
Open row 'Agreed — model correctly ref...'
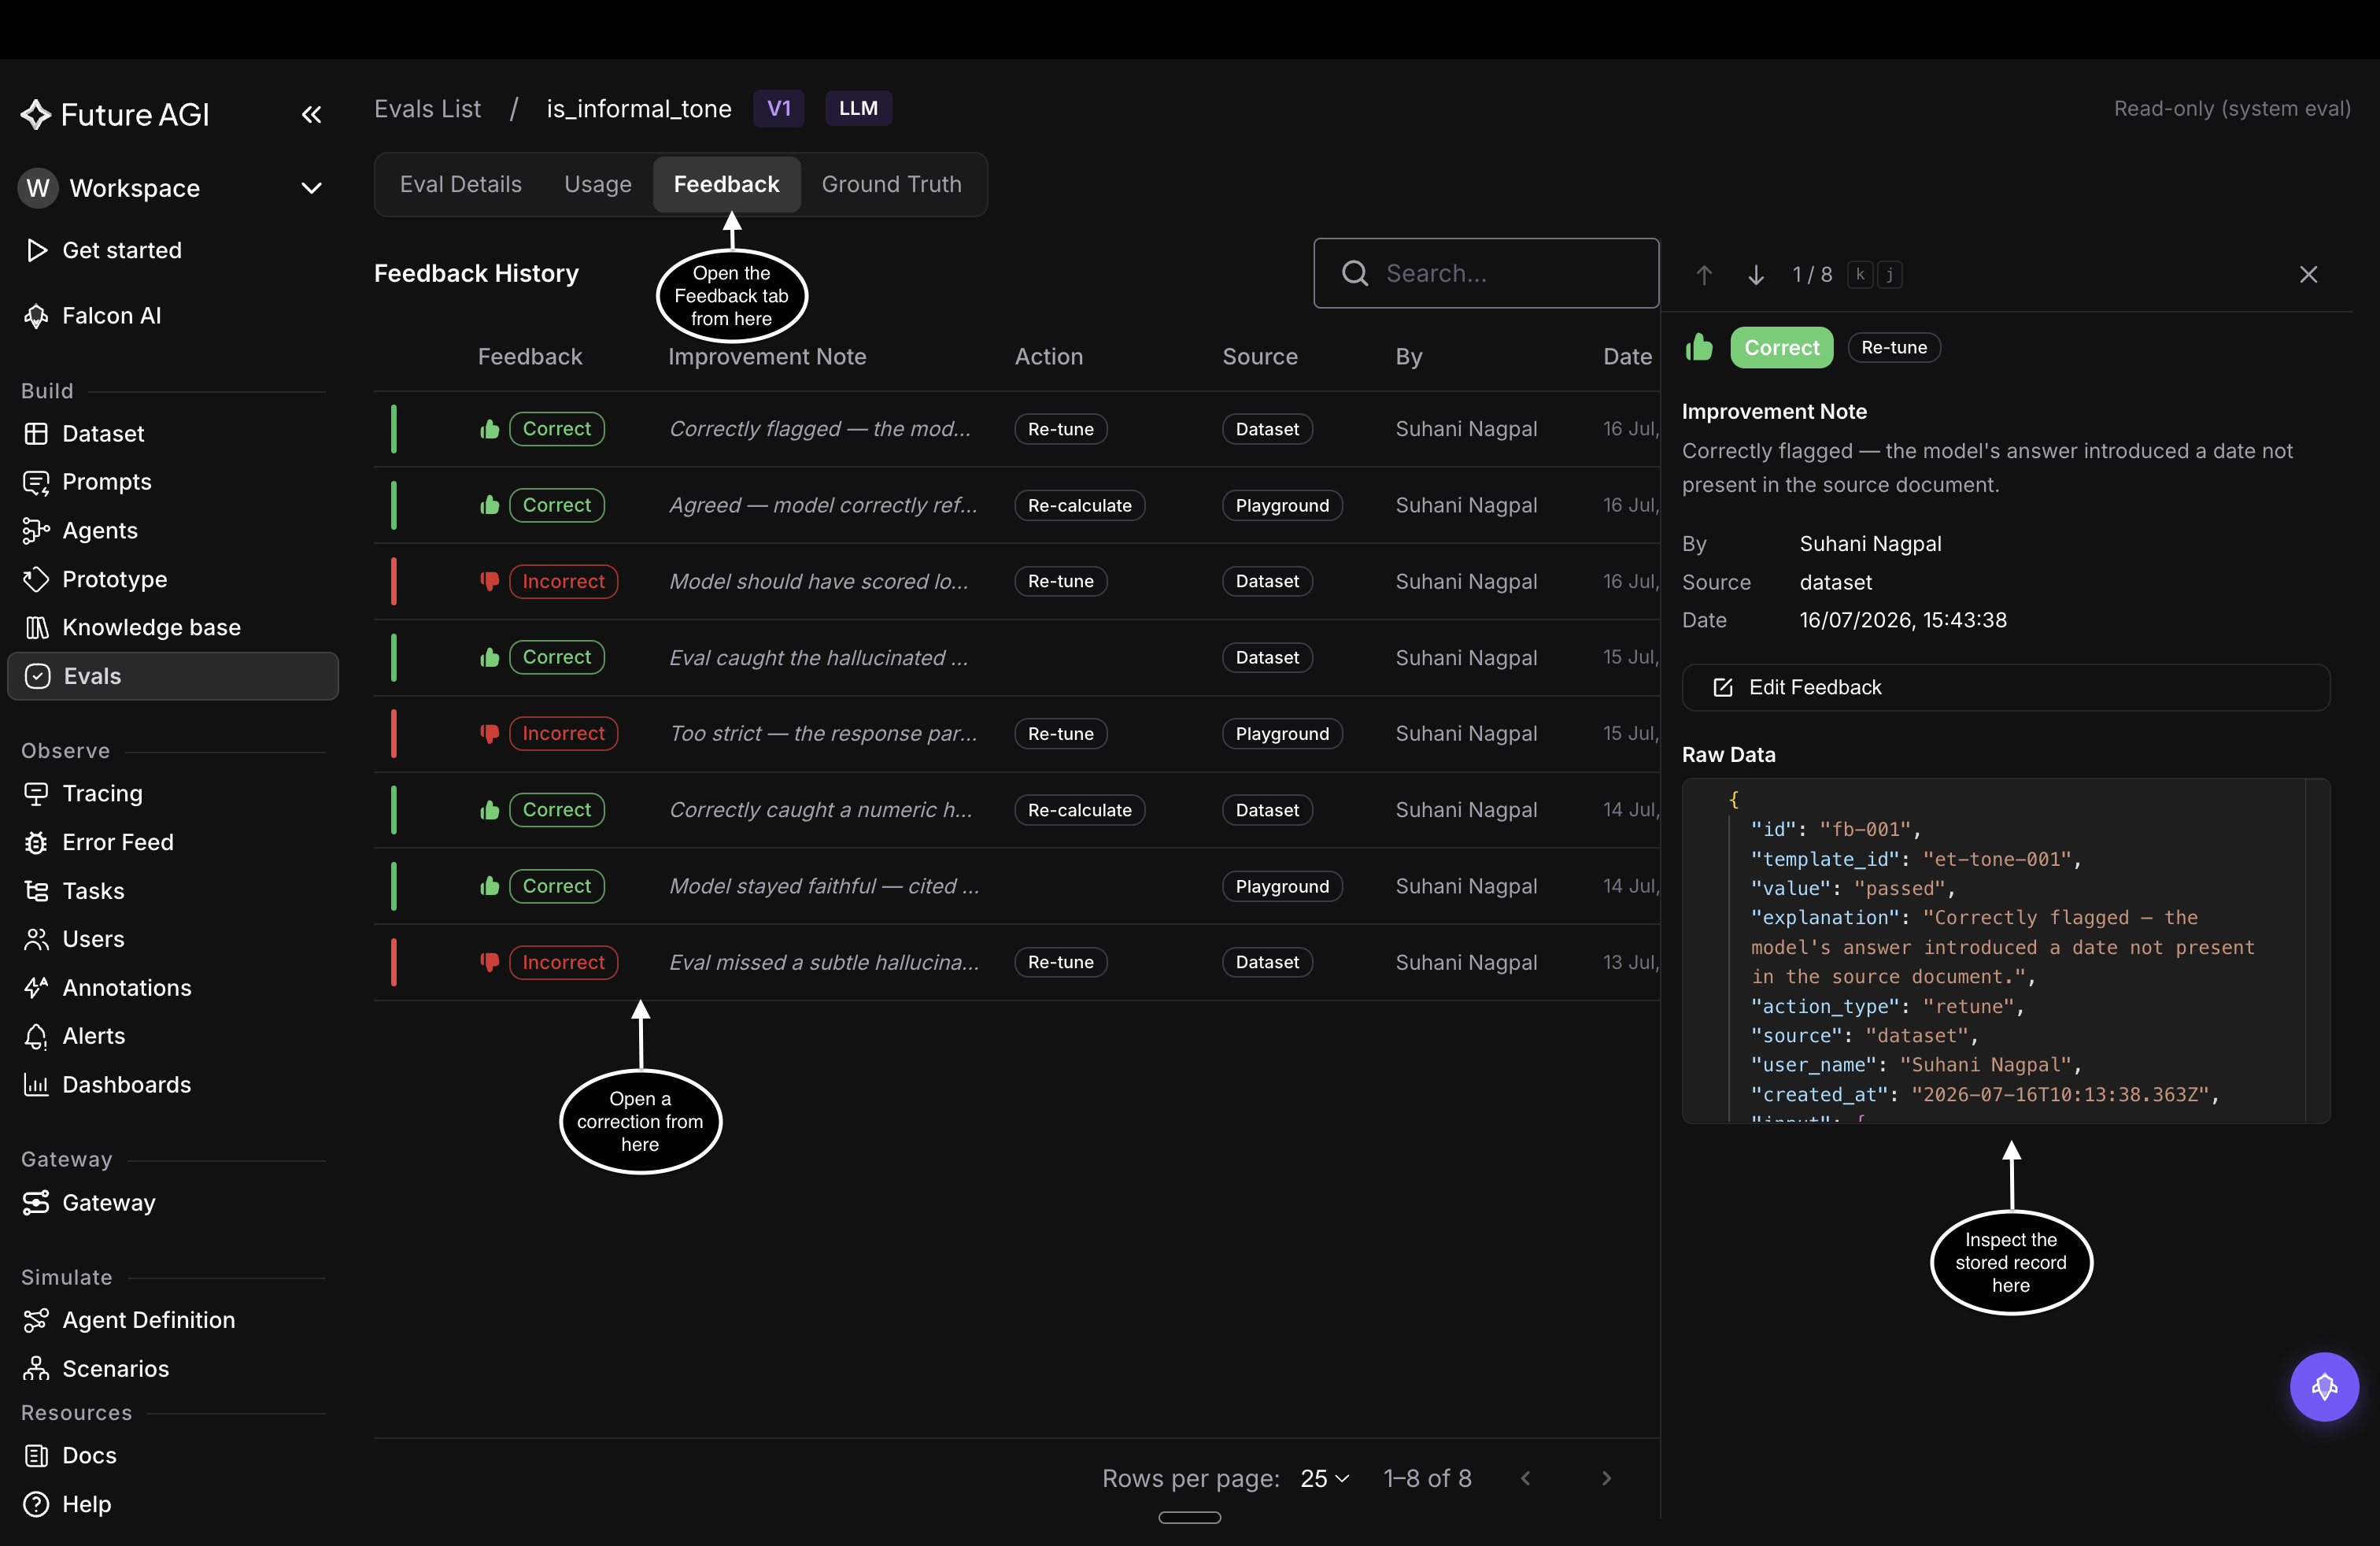click(1017, 505)
